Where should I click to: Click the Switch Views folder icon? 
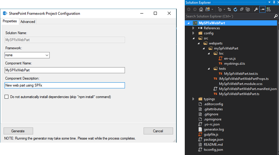click(207, 9)
